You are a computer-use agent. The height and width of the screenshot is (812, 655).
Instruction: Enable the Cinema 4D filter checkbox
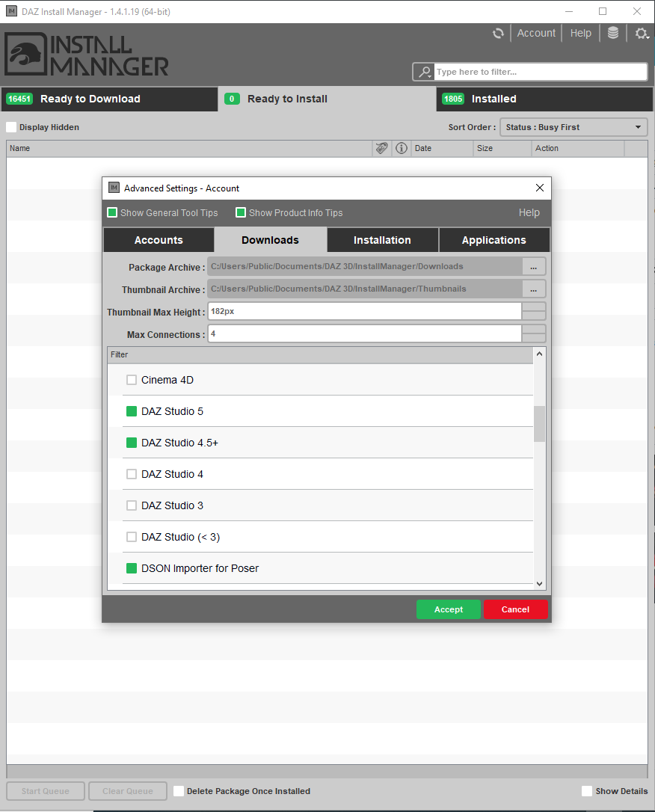click(132, 380)
